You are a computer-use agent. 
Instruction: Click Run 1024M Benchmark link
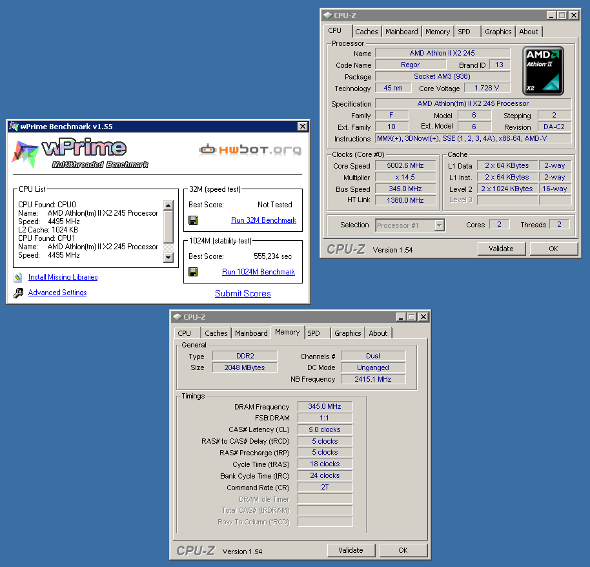[x=258, y=272]
